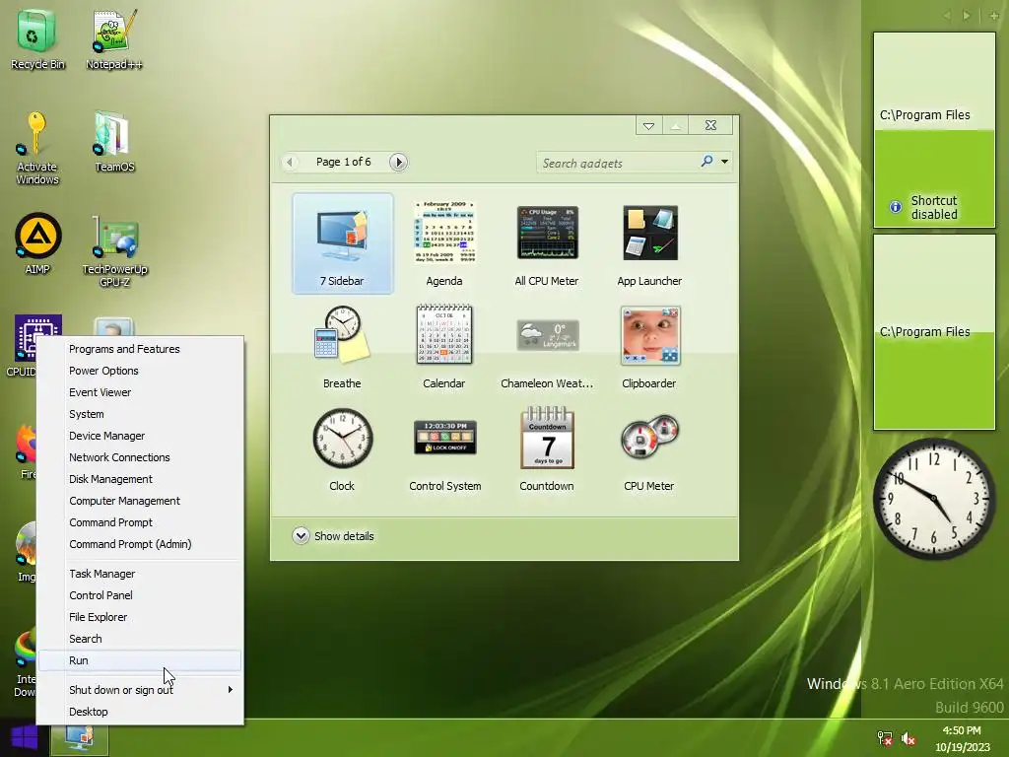Launch Command Prompt (Admin)
This screenshot has width=1009, height=757.
(140, 544)
